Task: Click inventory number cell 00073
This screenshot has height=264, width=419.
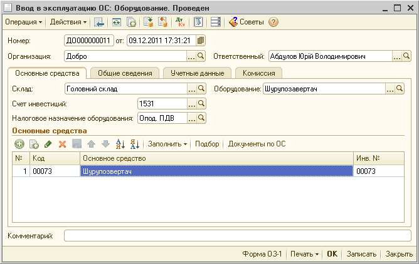Action: tap(379, 171)
